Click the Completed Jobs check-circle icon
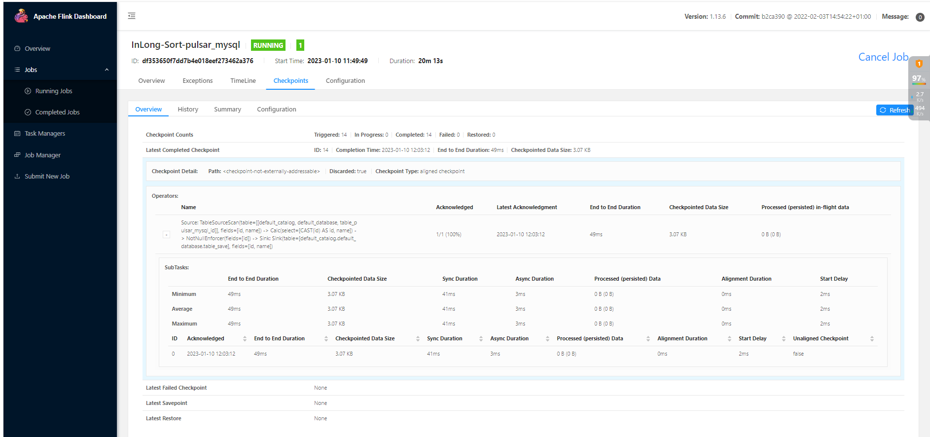The image size is (930, 437). click(28, 112)
